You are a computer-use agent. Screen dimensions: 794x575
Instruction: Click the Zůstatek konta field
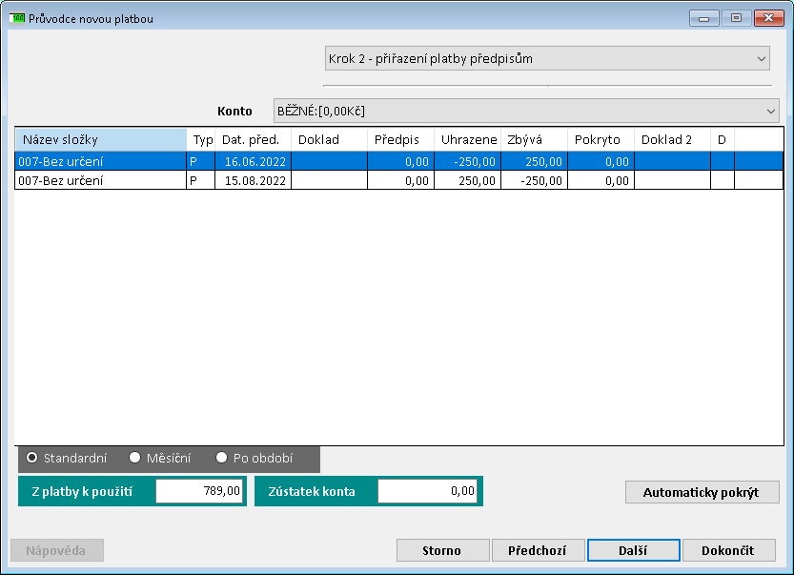(x=426, y=491)
